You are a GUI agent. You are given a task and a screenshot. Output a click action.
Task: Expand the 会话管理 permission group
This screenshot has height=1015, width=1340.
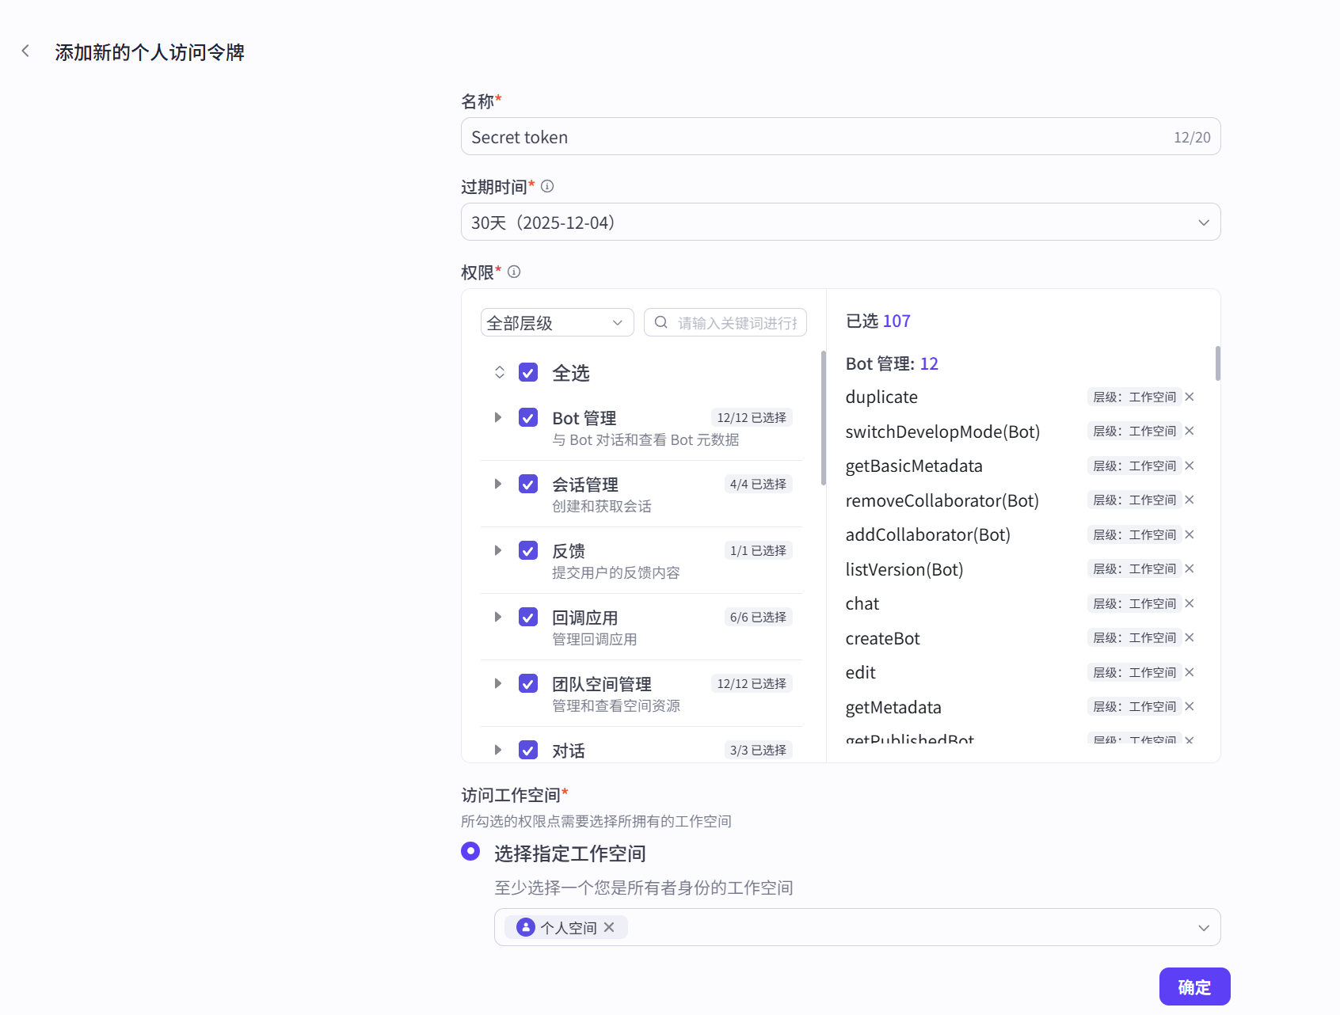[498, 484]
